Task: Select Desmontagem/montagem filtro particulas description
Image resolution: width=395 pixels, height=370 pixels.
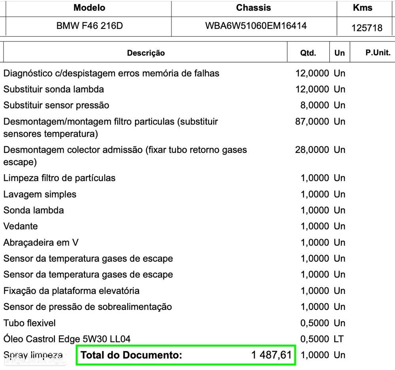Action: 111,128
